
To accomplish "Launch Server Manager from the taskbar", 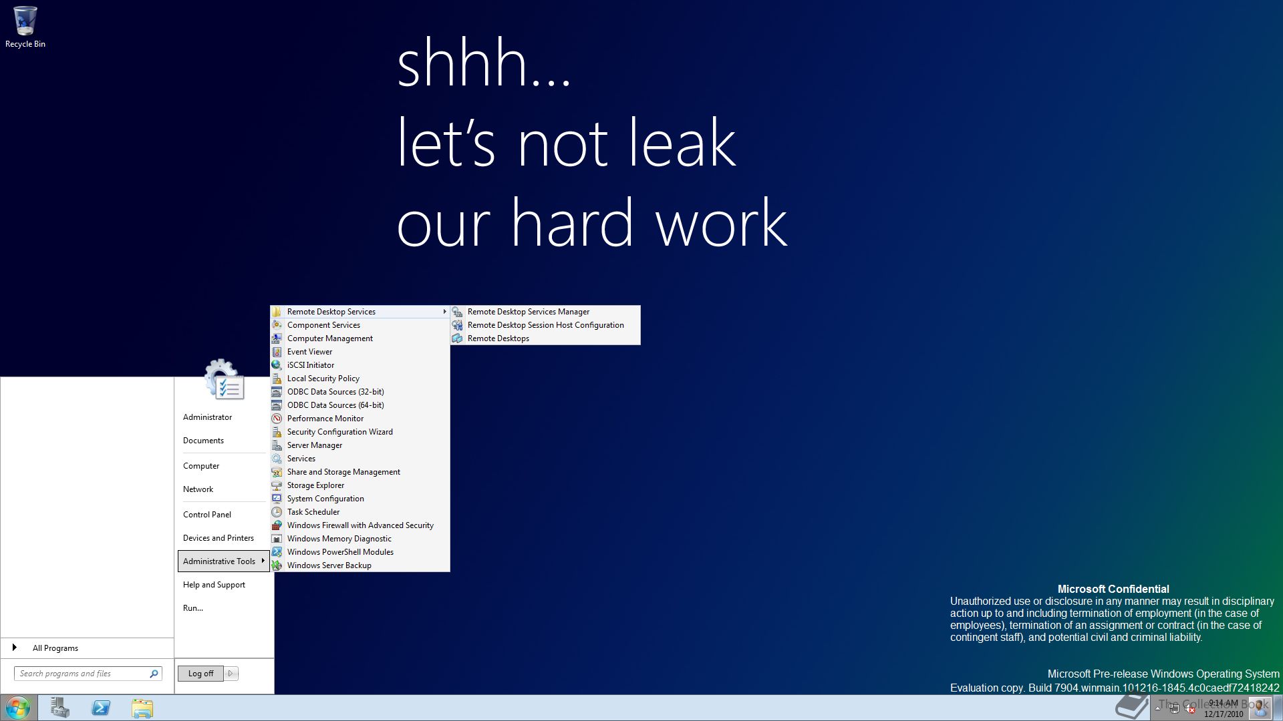I will tap(60, 708).
